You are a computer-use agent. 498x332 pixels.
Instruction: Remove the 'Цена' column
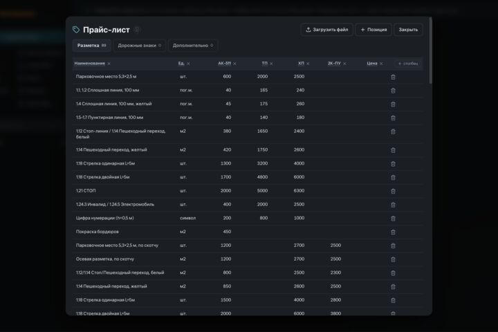coord(381,64)
